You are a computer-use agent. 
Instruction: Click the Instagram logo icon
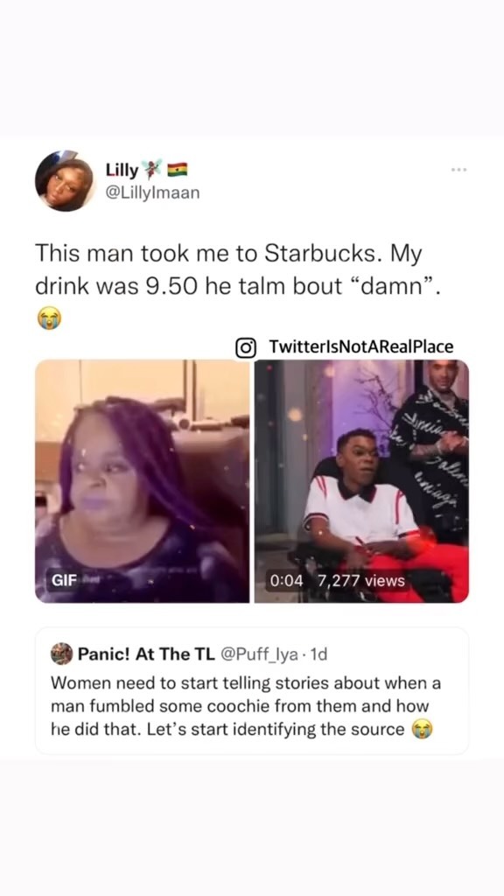(246, 346)
